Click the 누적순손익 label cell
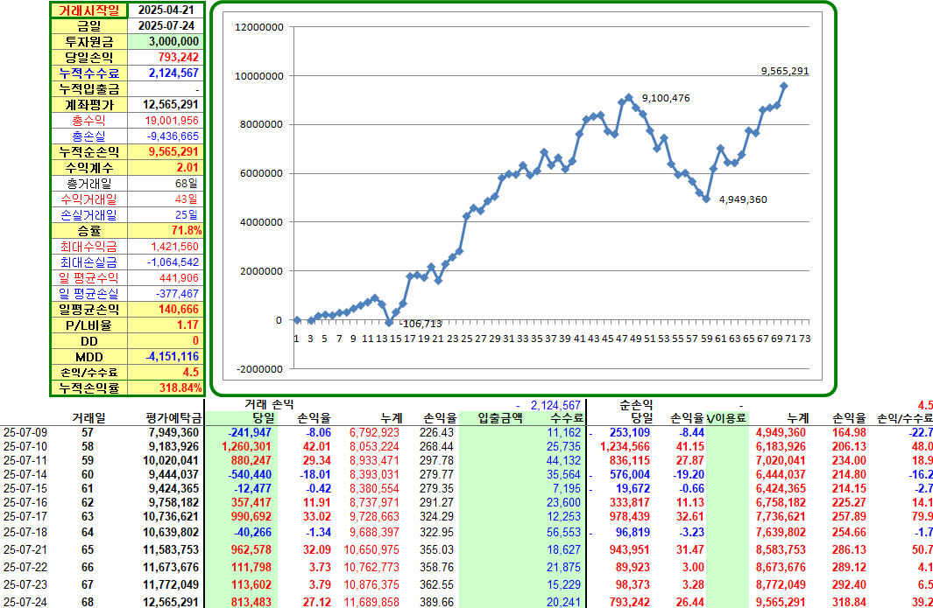This screenshot has height=608, width=933. pyautogui.click(x=89, y=151)
